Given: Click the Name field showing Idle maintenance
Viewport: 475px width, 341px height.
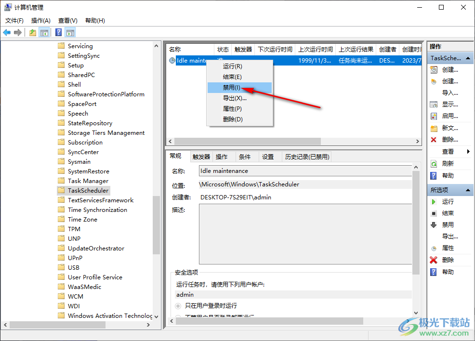Looking at the screenshot, I should [x=305, y=171].
